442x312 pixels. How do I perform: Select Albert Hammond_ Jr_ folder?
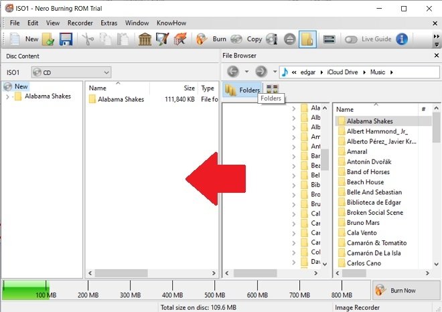click(x=377, y=131)
